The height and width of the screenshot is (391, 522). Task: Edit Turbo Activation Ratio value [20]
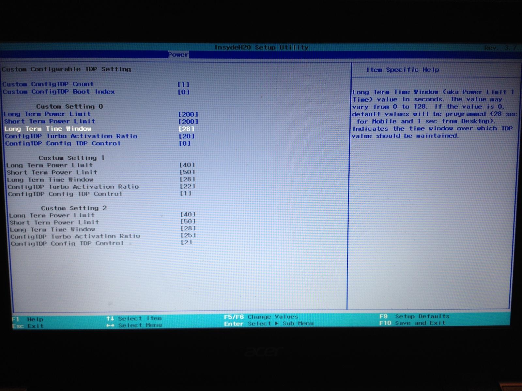click(186, 136)
